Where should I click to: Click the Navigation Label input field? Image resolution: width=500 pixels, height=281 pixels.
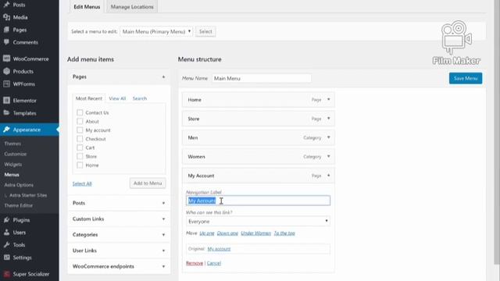click(x=258, y=201)
